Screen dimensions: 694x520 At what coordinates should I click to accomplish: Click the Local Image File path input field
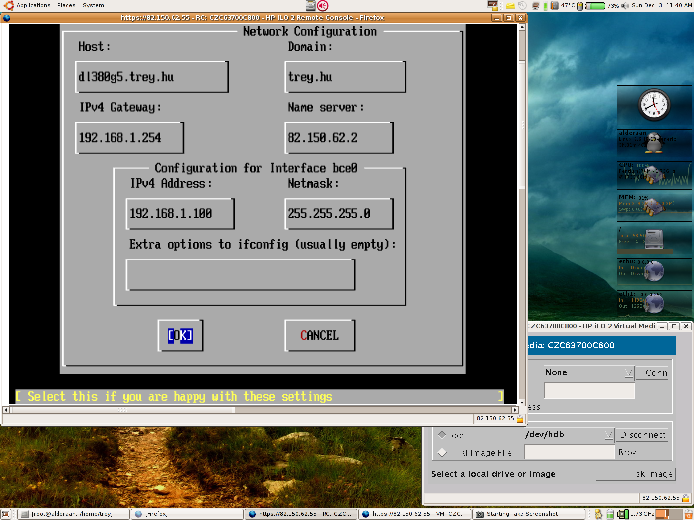click(569, 452)
